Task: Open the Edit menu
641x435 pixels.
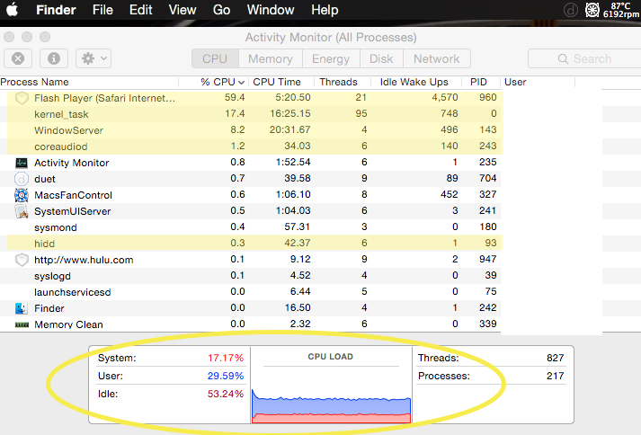Action: [x=140, y=10]
